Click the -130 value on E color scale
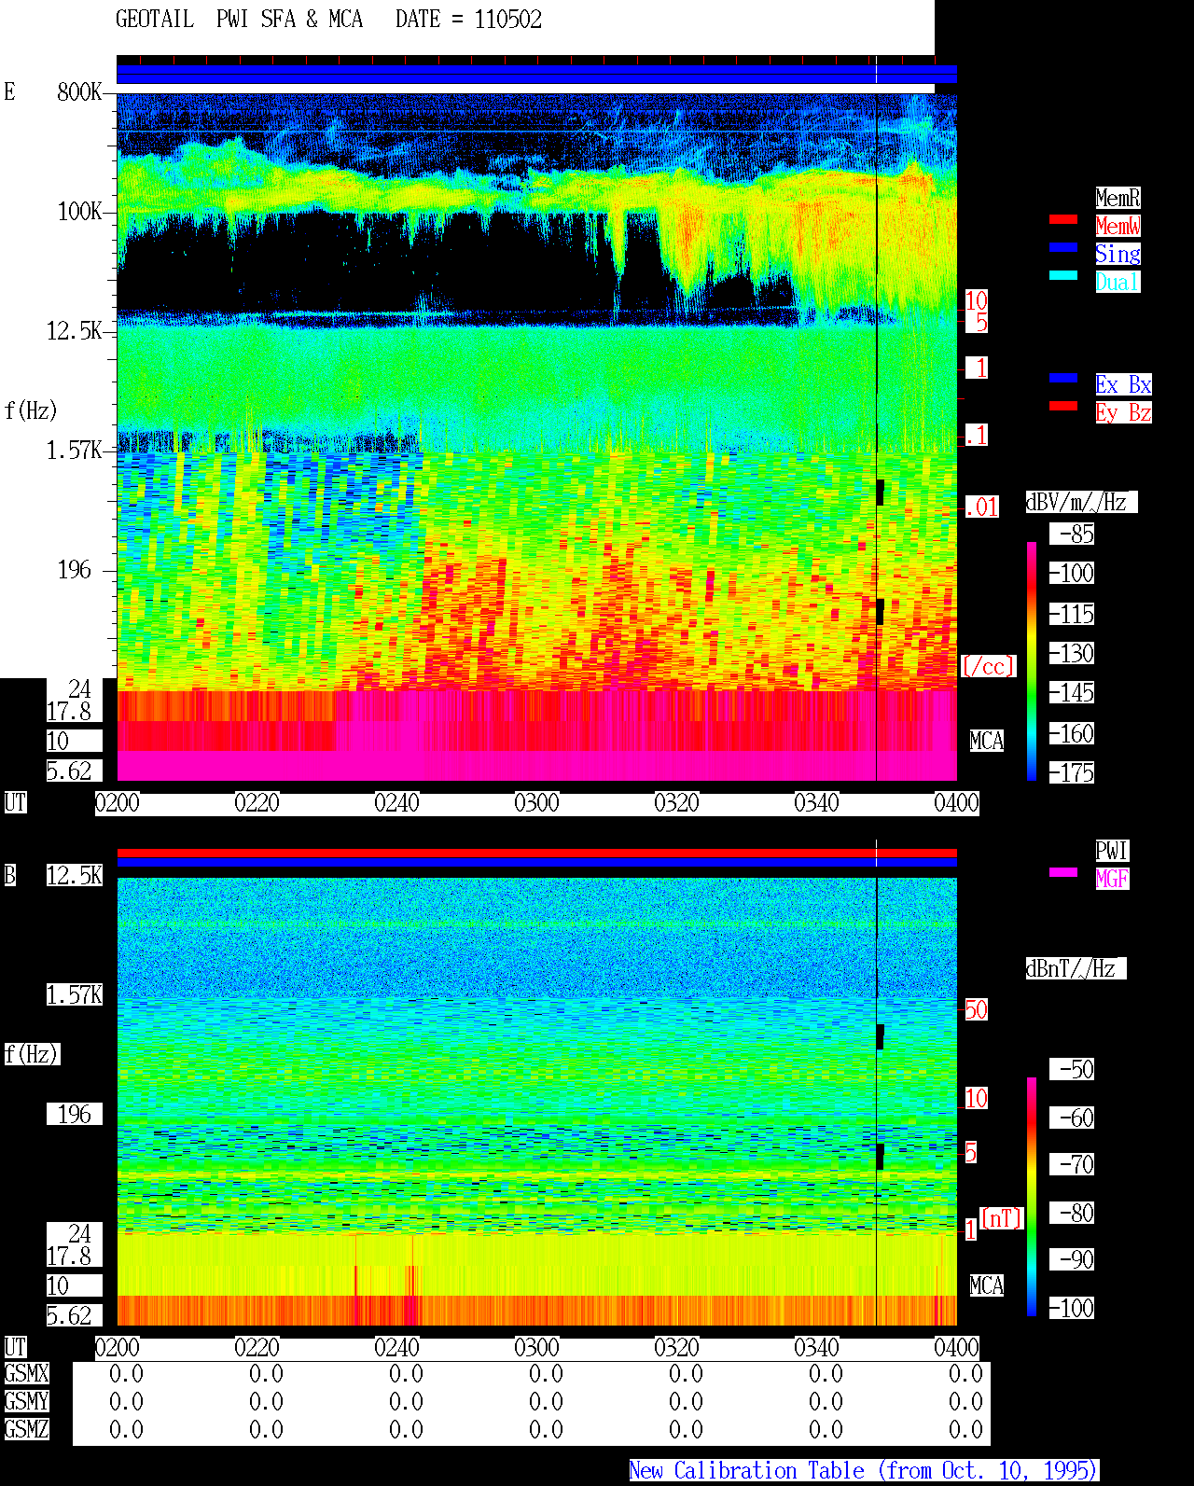 pos(1073,653)
